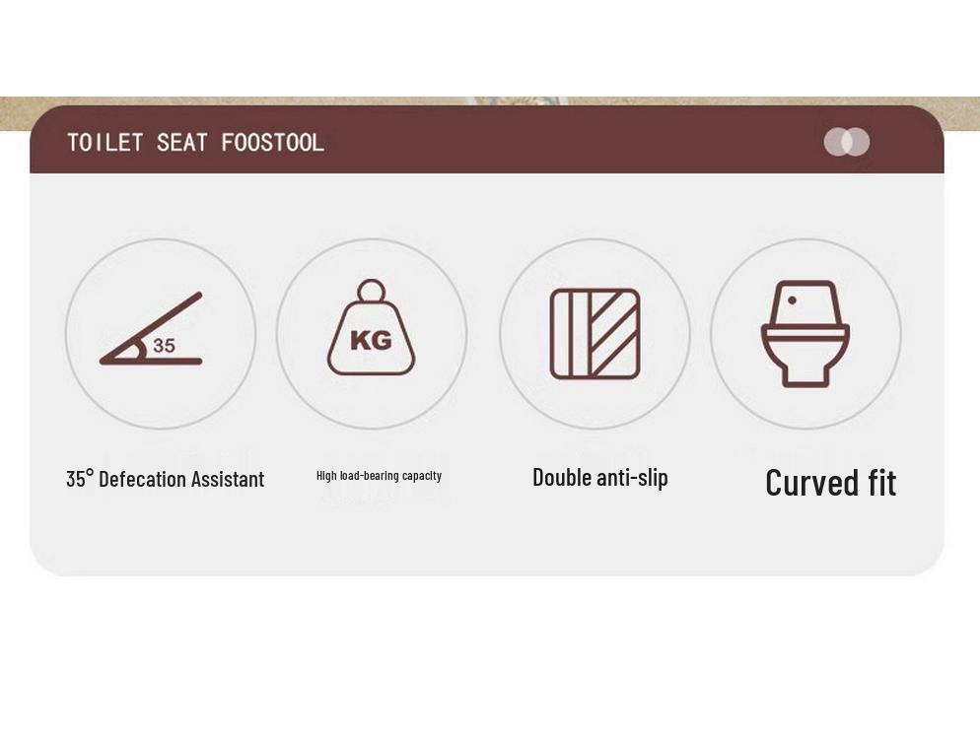The height and width of the screenshot is (735, 980).
Task: Click the KG letters inside the weight
Action: pos(371,341)
